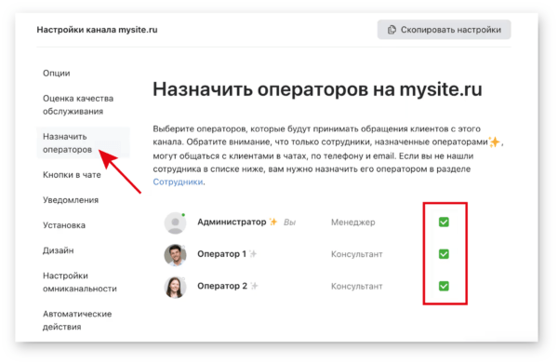558x364 pixels.
Task: Open Оценка качества обслуживания settings
Action: pos(78,104)
